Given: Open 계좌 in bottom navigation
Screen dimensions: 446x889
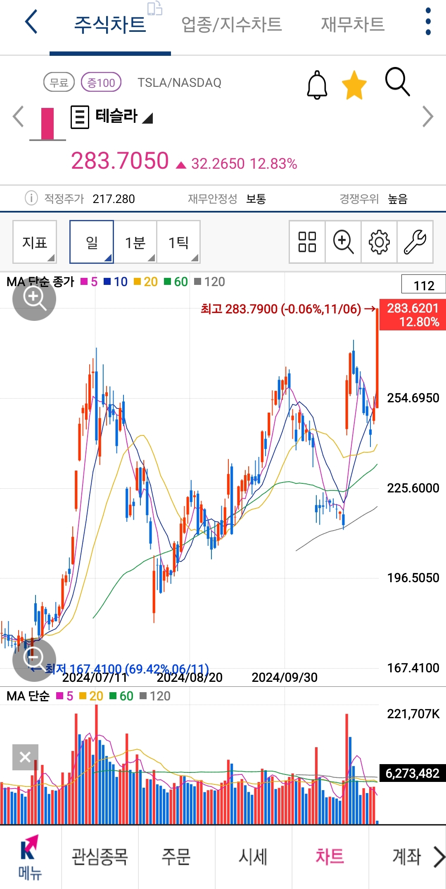Looking at the screenshot, I should tap(407, 856).
